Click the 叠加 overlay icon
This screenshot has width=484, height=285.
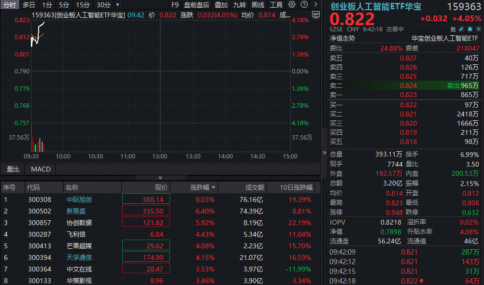(x=221, y=5)
